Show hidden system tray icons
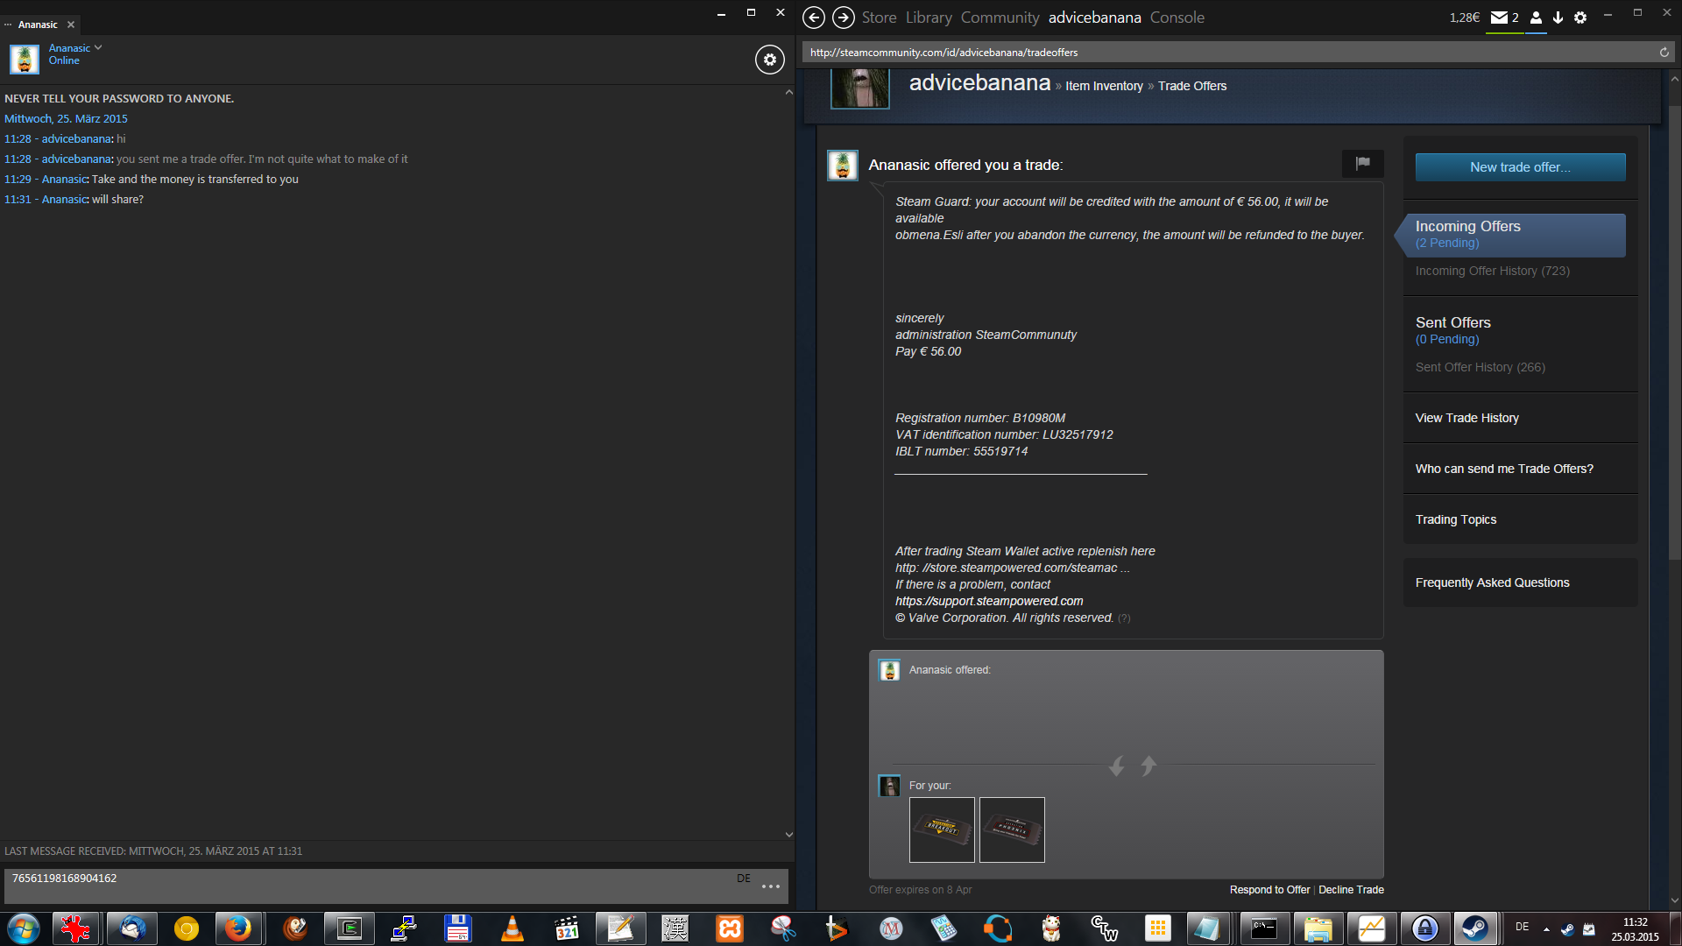The height and width of the screenshot is (946, 1682). 1546,928
